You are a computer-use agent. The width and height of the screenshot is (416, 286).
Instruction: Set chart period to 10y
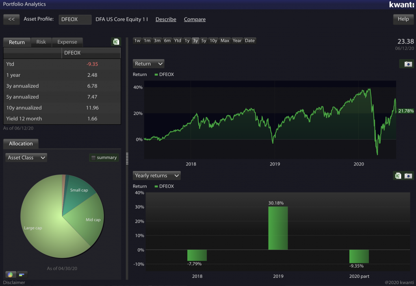pos(213,41)
